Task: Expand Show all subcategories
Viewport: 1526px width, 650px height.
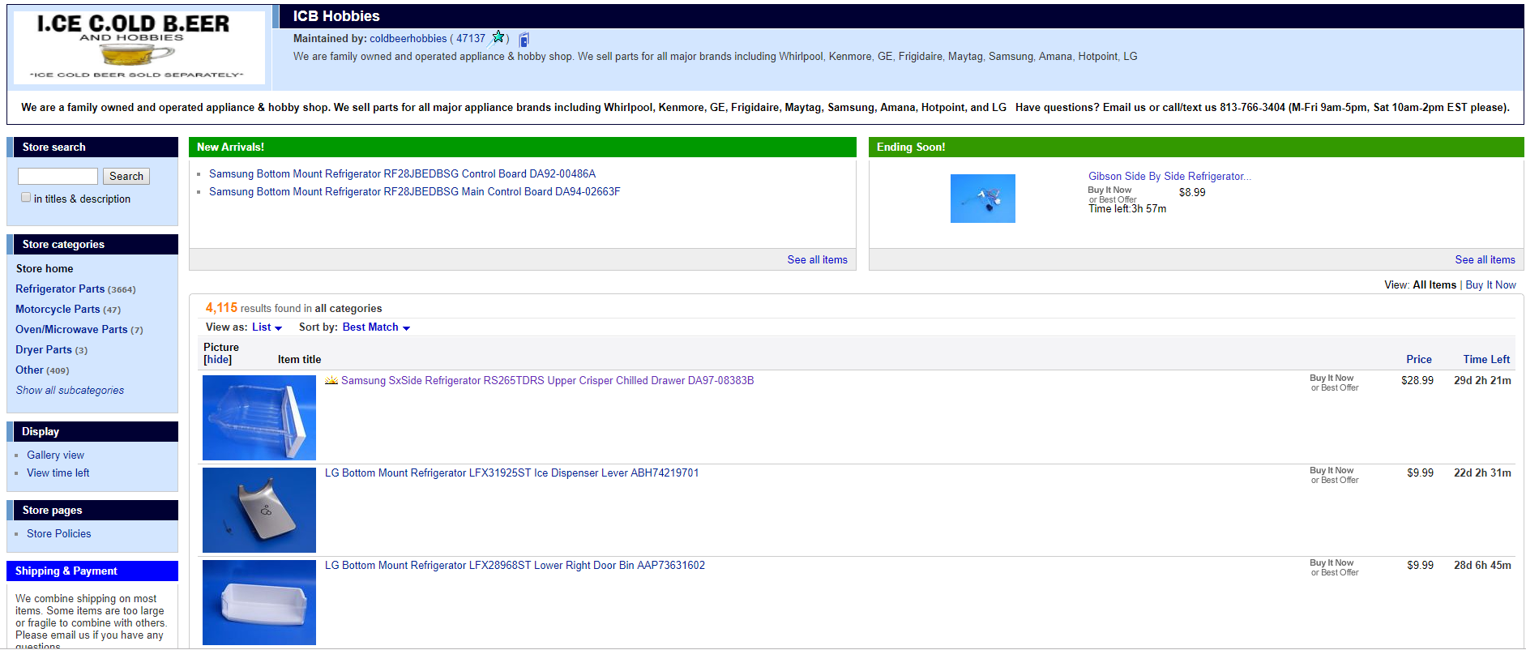Action: [70, 391]
